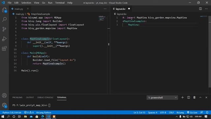Open the Help menu
This screenshot has width=211, height=119.
(x=70, y=3)
